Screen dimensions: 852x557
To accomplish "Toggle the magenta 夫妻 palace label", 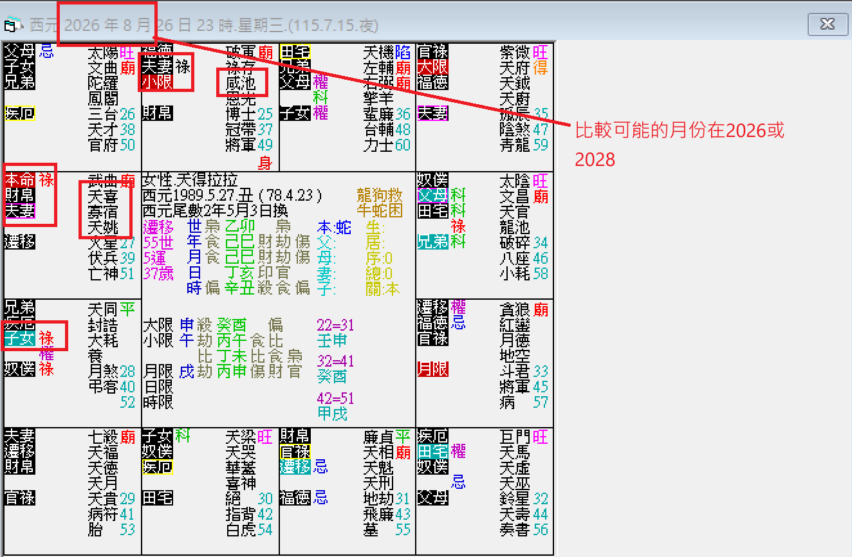I will coord(432,113).
